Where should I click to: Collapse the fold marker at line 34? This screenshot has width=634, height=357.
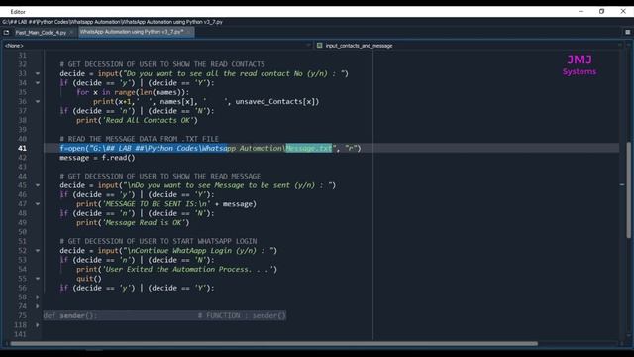tap(38, 83)
